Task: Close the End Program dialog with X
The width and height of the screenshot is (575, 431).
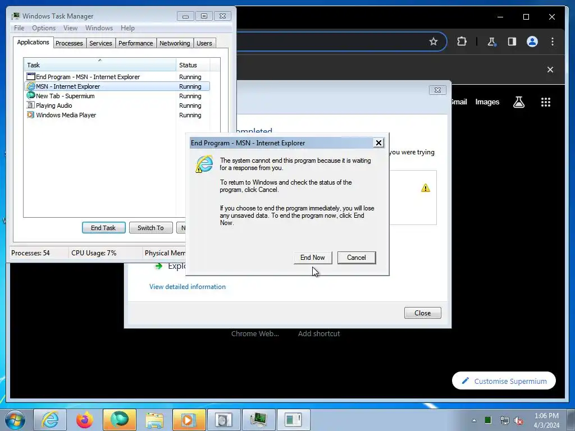Action: pyautogui.click(x=378, y=143)
